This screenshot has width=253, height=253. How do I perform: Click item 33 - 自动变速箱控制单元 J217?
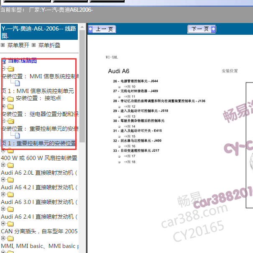point(136,150)
